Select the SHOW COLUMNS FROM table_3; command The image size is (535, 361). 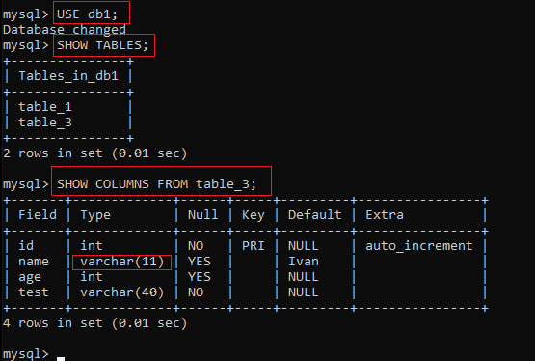pyautogui.click(x=156, y=184)
